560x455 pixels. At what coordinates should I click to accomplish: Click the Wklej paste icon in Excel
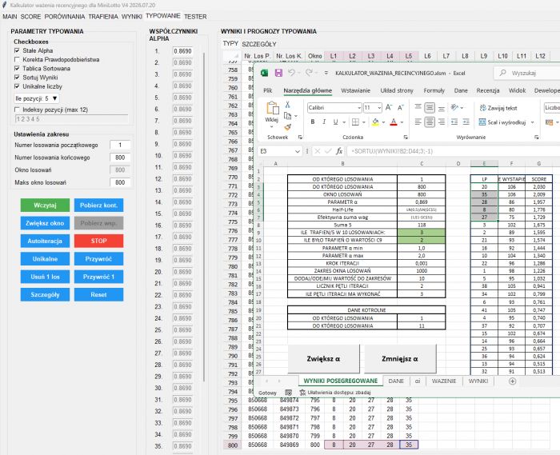pos(272,108)
